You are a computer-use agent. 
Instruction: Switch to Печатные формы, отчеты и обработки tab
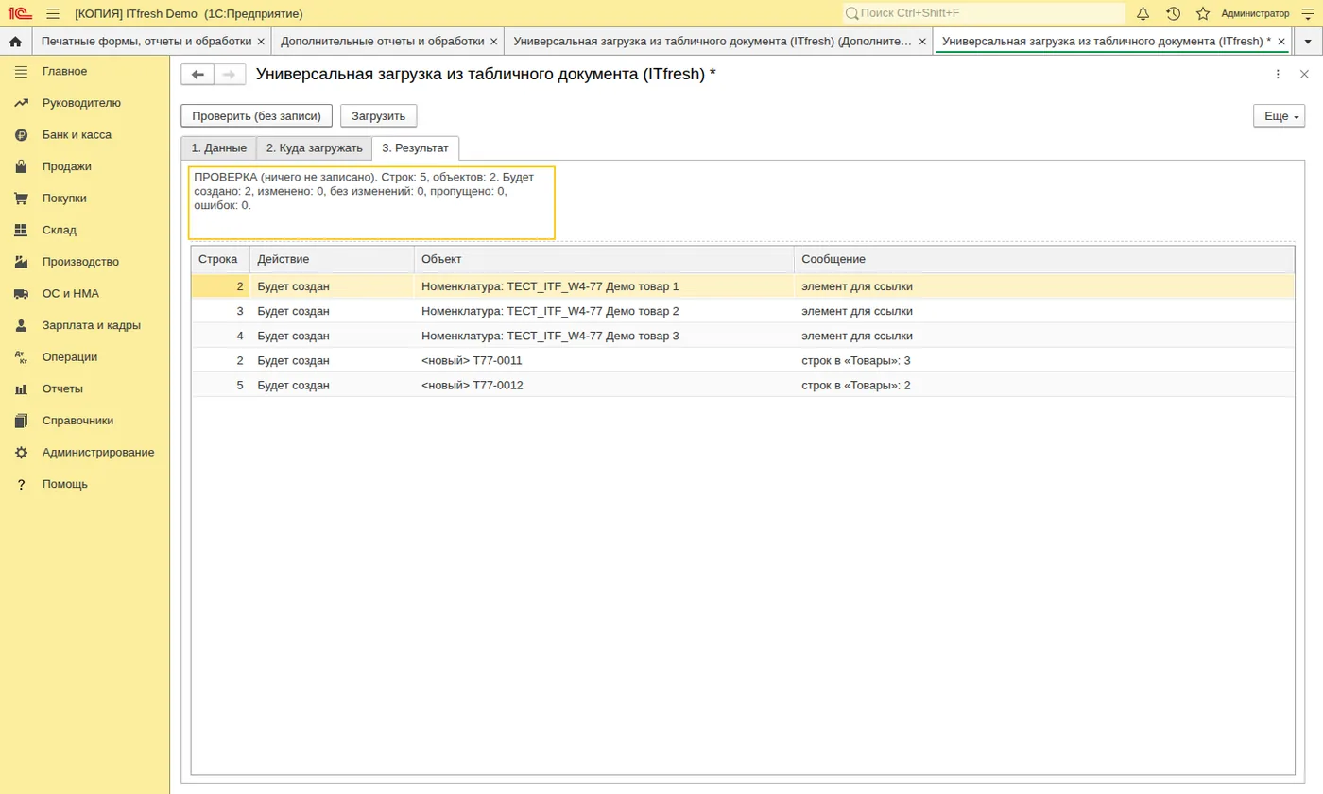tap(146, 42)
